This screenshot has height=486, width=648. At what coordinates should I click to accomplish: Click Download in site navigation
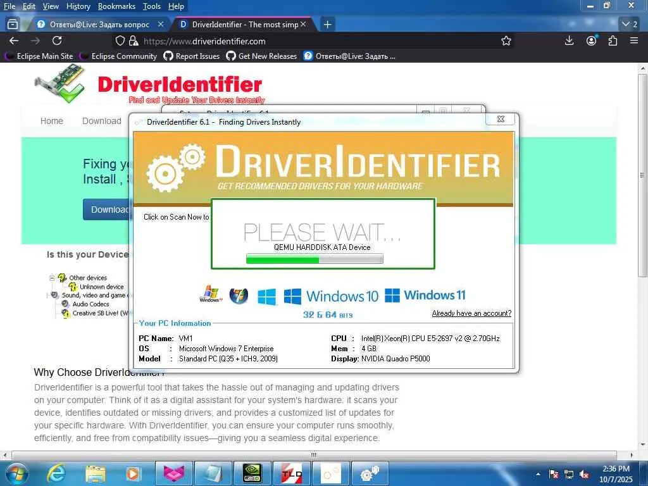[x=102, y=121]
